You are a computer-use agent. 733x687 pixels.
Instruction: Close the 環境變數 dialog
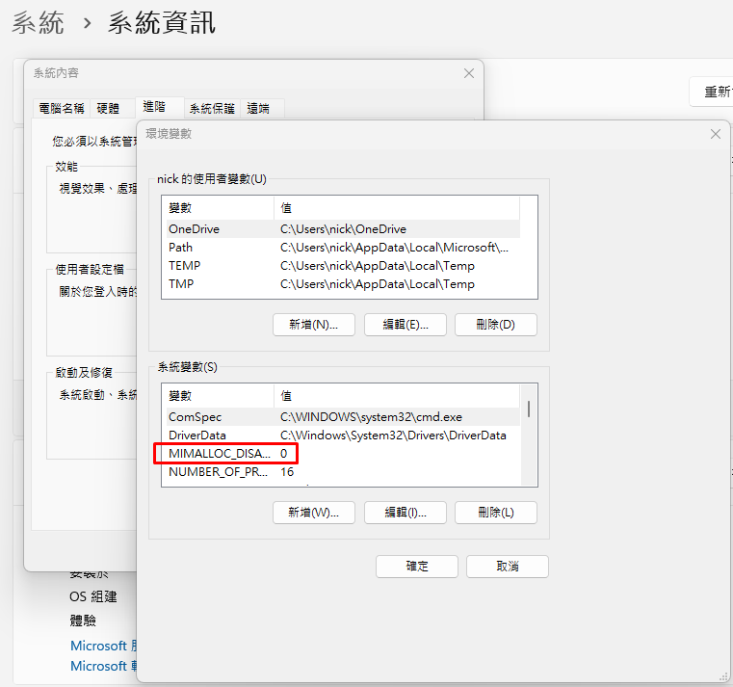[x=715, y=134]
